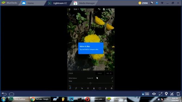Tap the share icon in Lightroom header
Screen dimensions: 182x102
(108, 9)
